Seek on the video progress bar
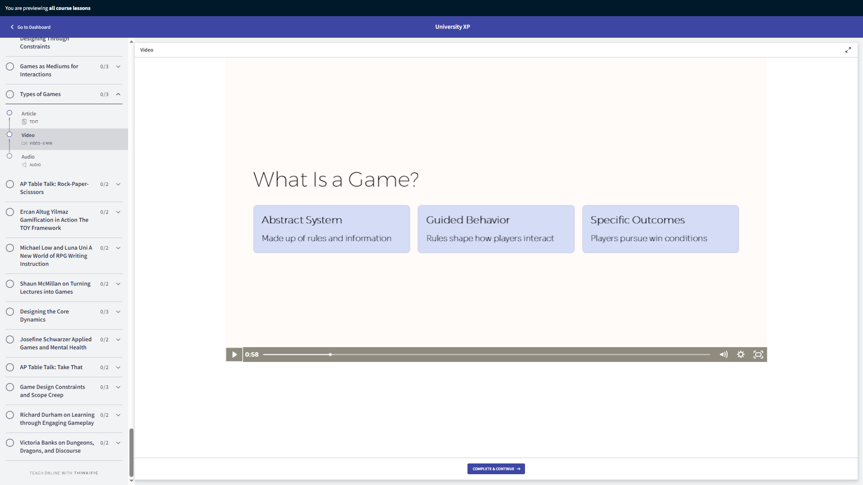Screen dimensions: 863x485 pos(485,354)
